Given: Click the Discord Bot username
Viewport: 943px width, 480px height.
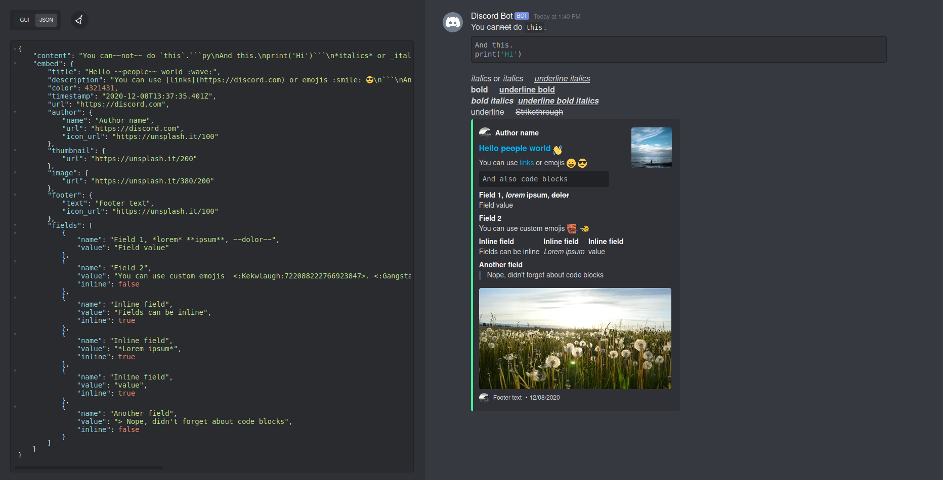Looking at the screenshot, I should click(491, 16).
